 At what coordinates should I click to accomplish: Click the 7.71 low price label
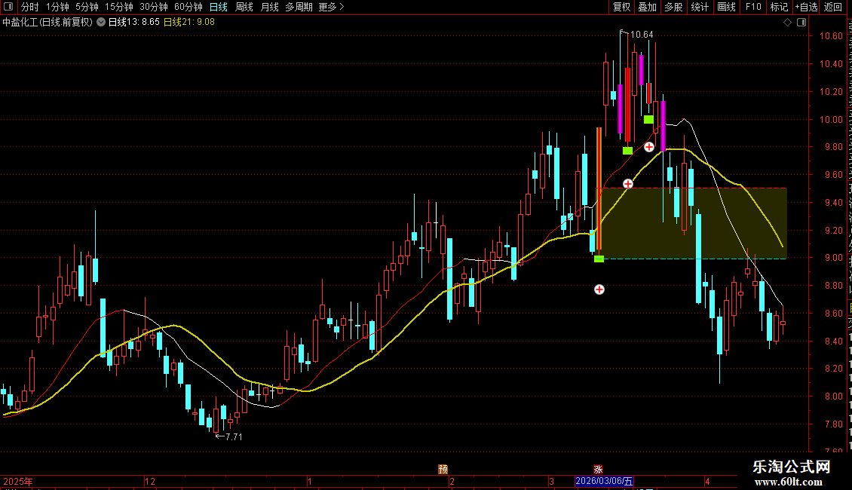[234, 436]
